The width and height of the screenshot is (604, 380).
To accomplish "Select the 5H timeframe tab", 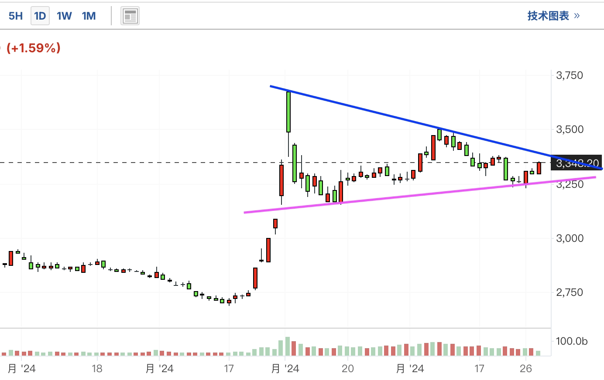I will coord(16,16).
